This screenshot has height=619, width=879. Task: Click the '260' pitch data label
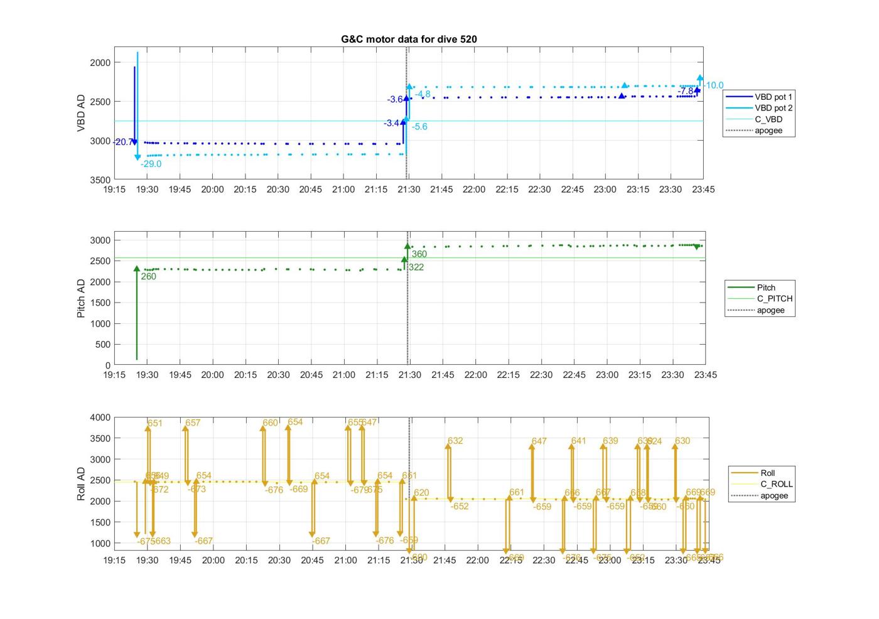point(149,276)
